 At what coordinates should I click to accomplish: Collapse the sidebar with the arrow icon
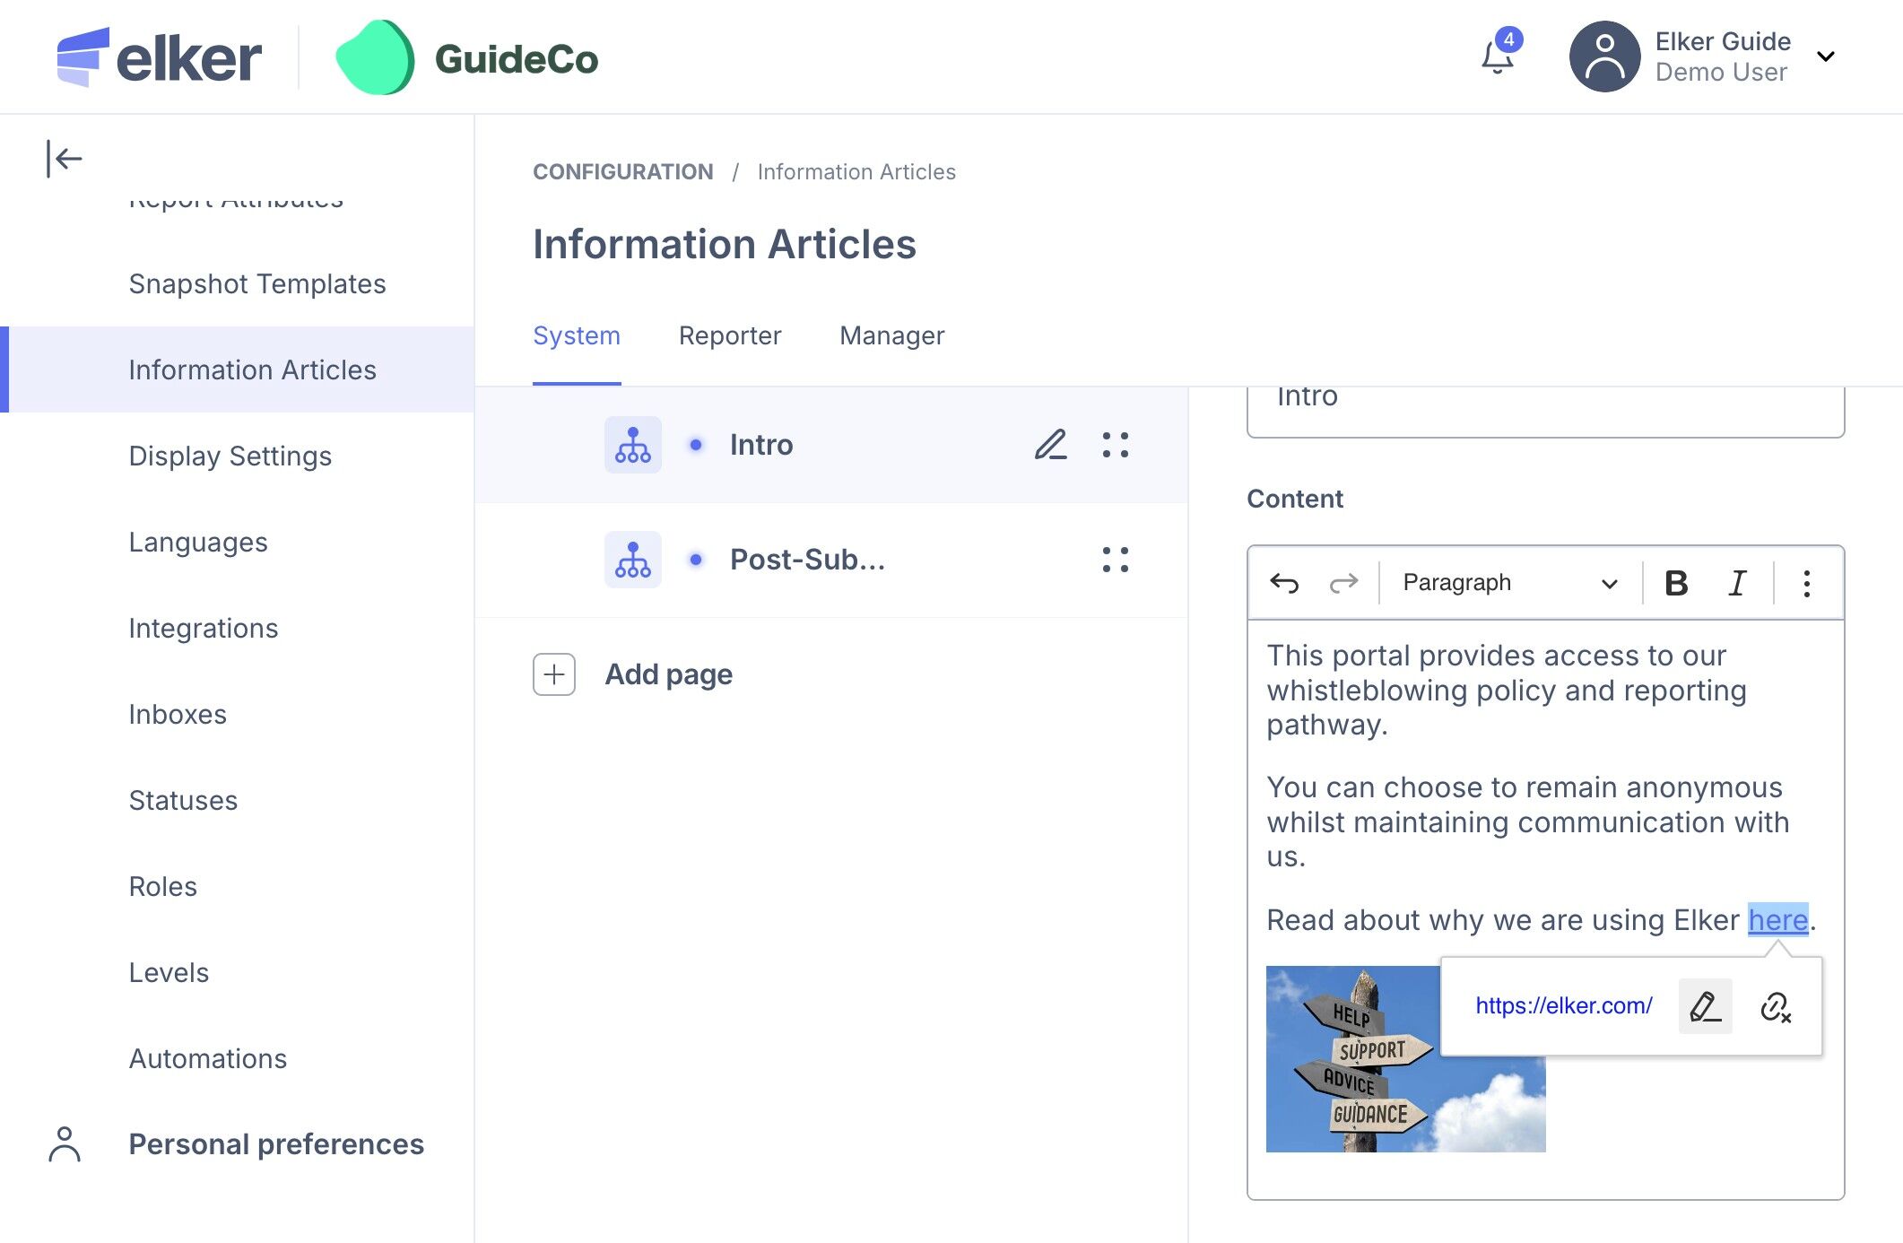64,160
